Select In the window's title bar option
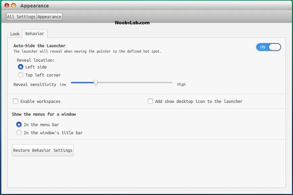Screen dimensions: 293x195 tap(19, 133)
